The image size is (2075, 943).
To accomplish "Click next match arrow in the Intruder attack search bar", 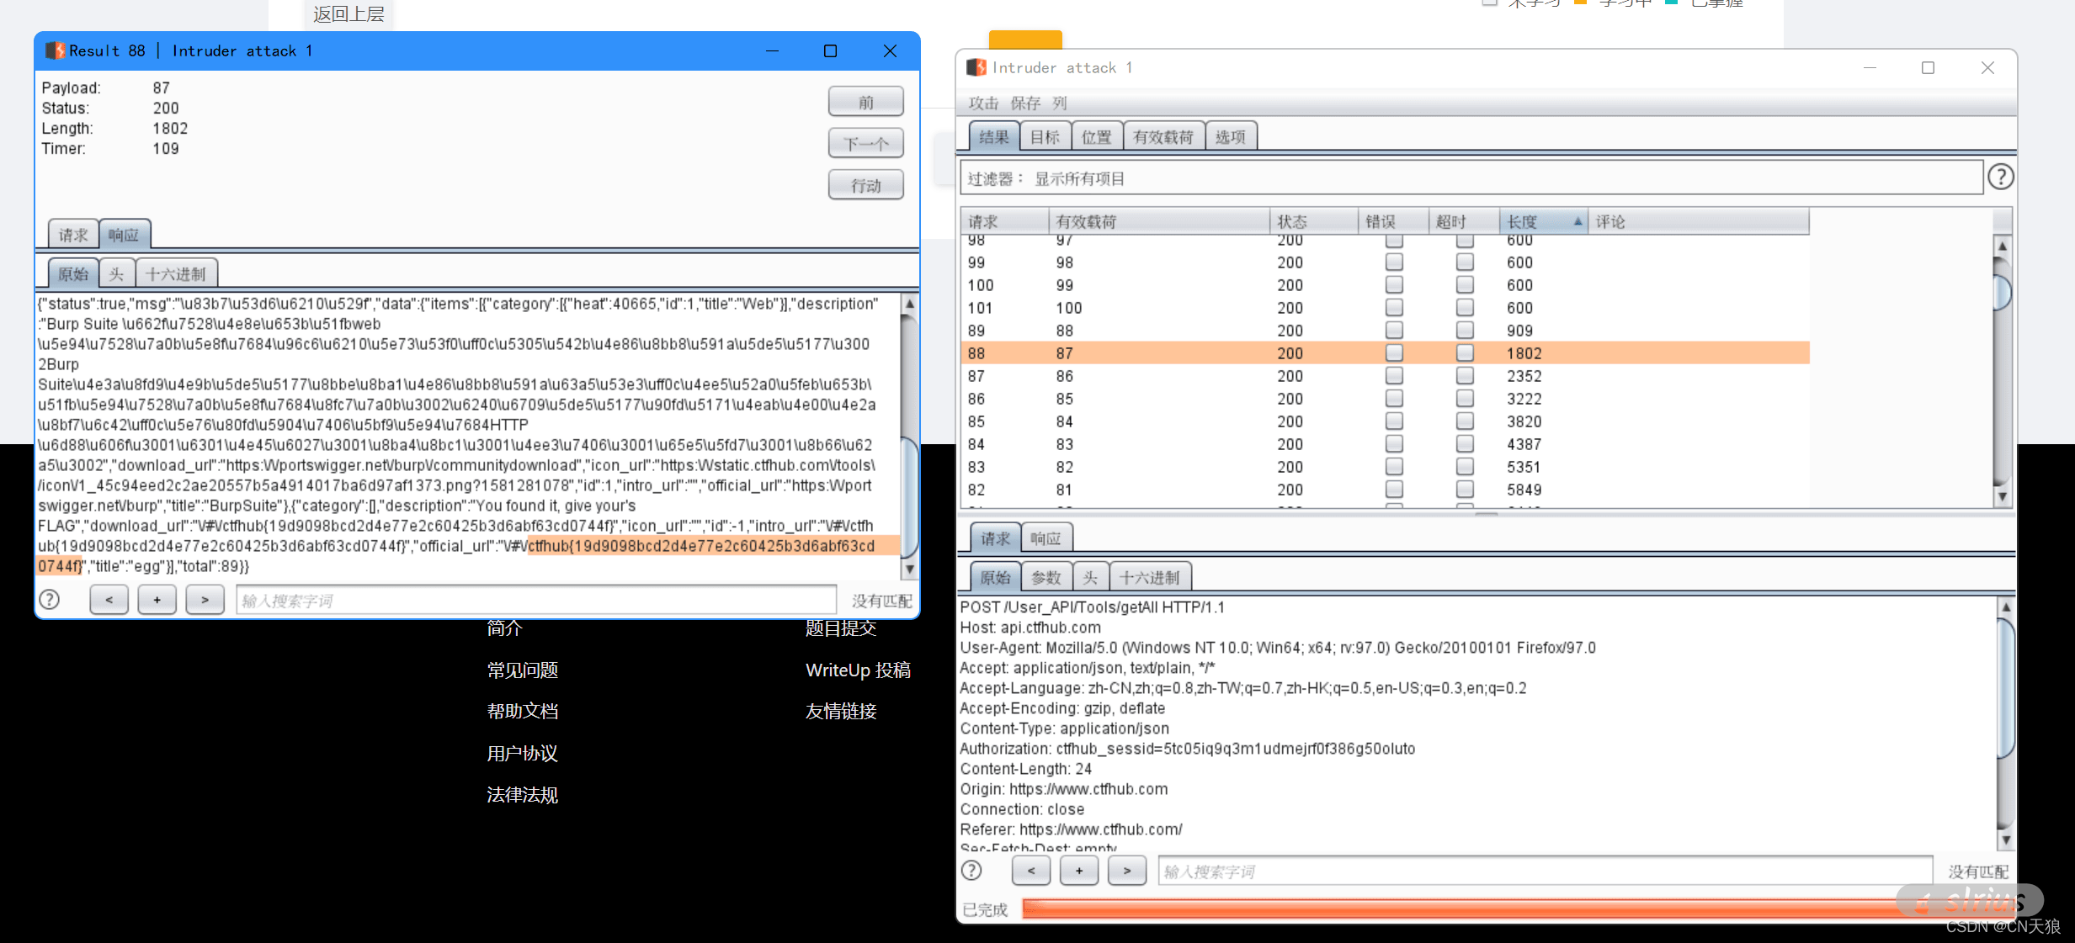I will [1126, 871].
